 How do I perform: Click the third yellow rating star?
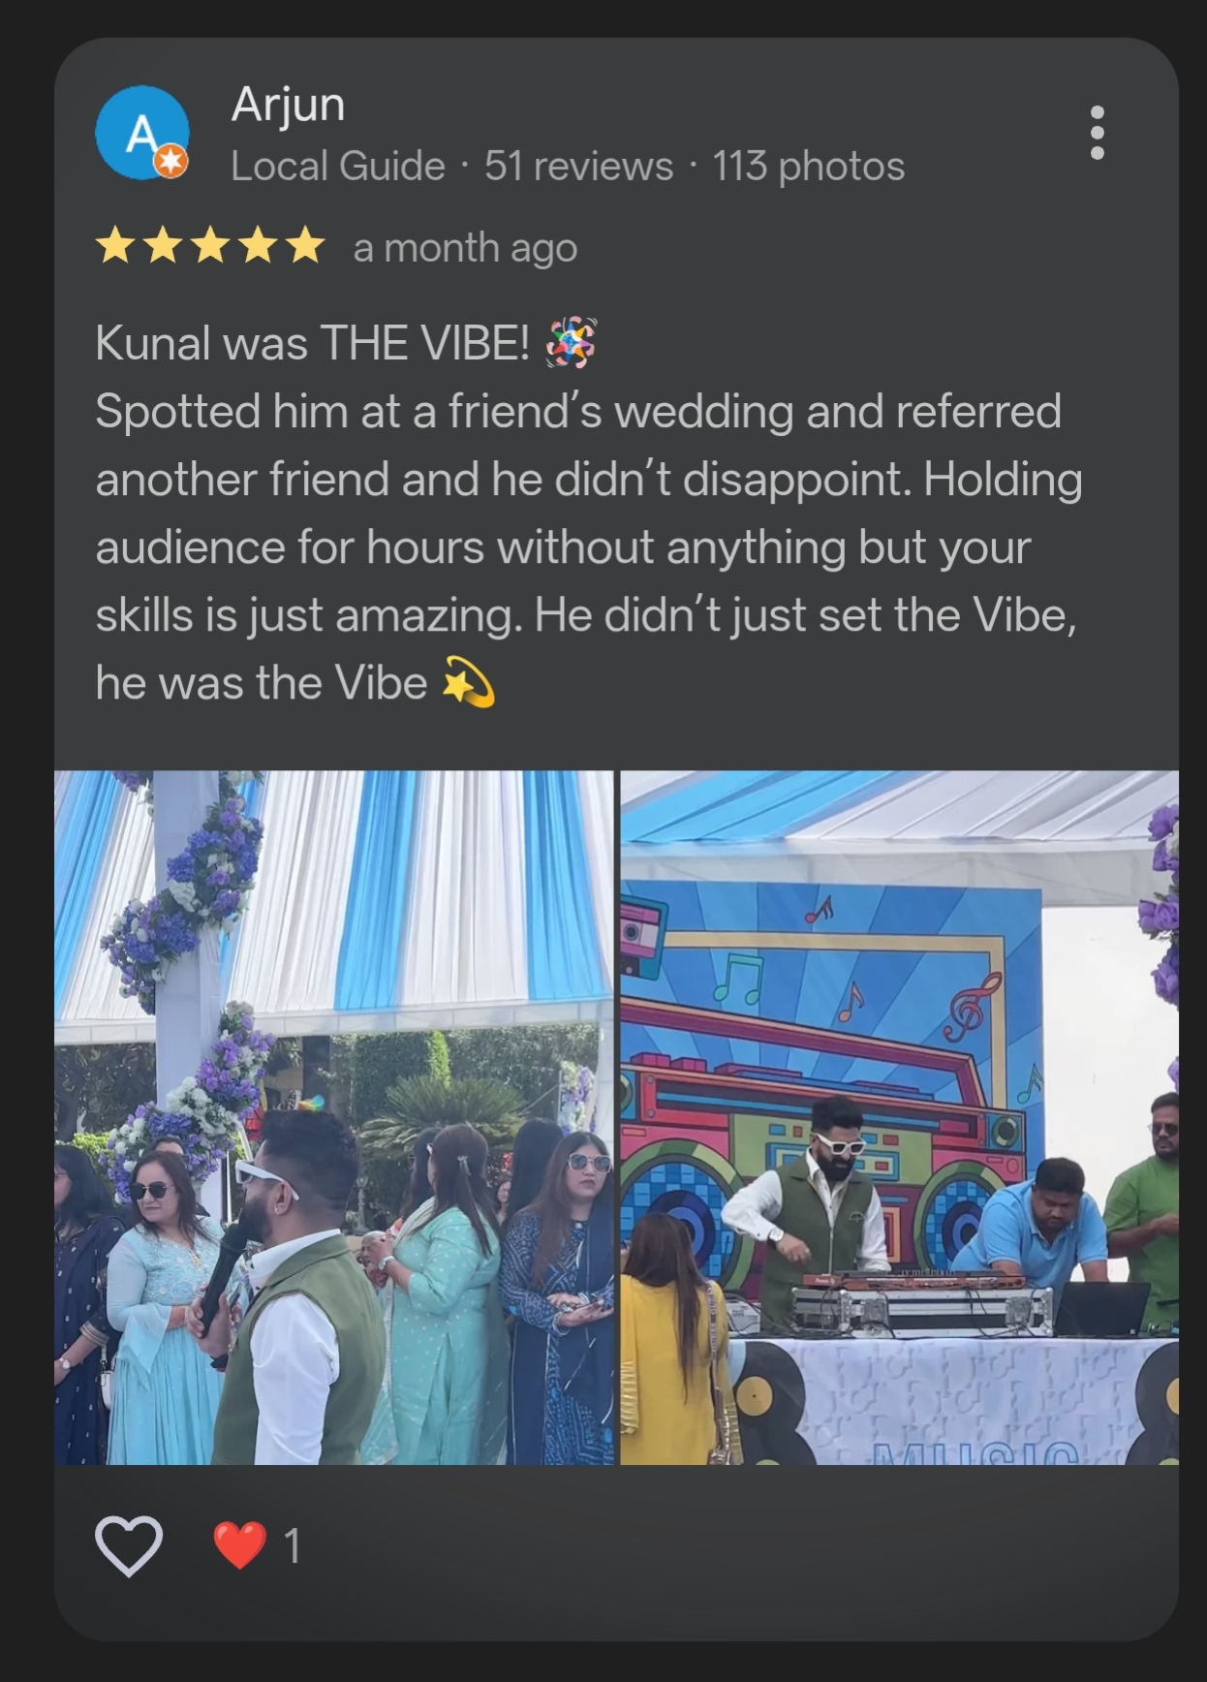pos(210,246)
